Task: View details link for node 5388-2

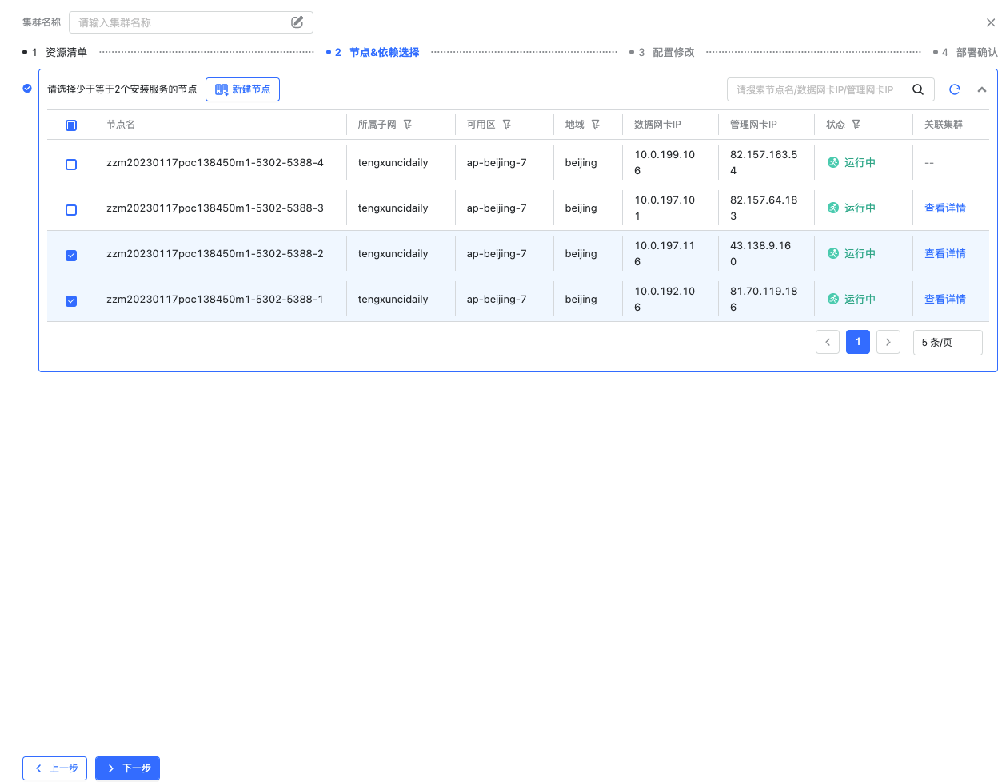Action: click(945, 253)
